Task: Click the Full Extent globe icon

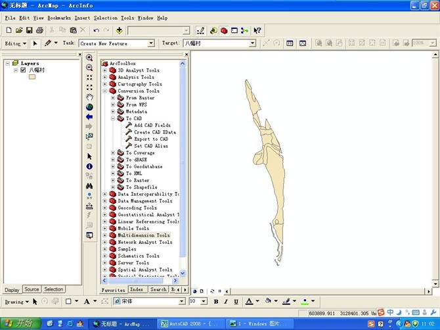Action: point(89,106)
